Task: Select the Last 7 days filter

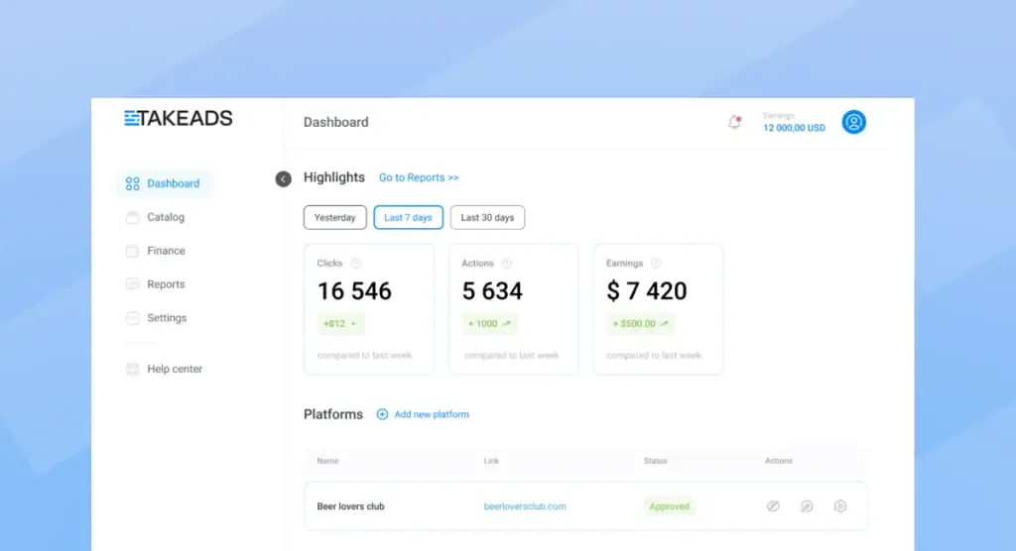Action: pos(408,218)
